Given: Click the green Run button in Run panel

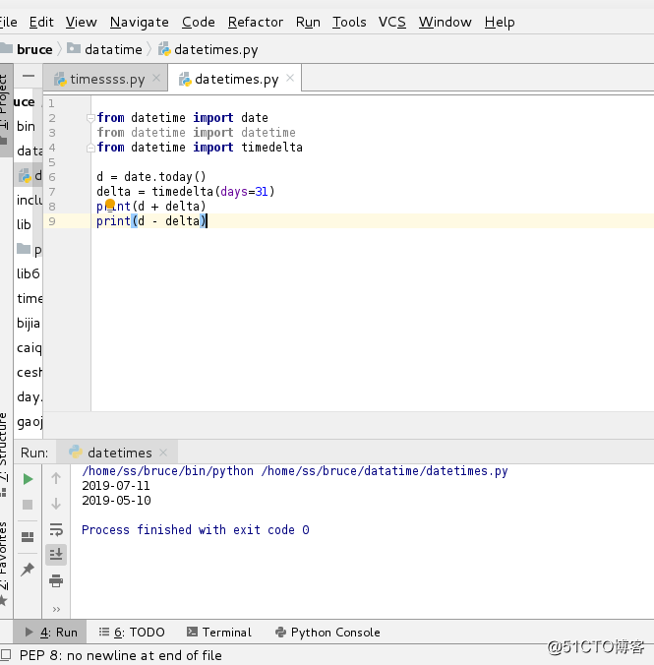Looking at the screenshot, I should click(x=28, y=479).
